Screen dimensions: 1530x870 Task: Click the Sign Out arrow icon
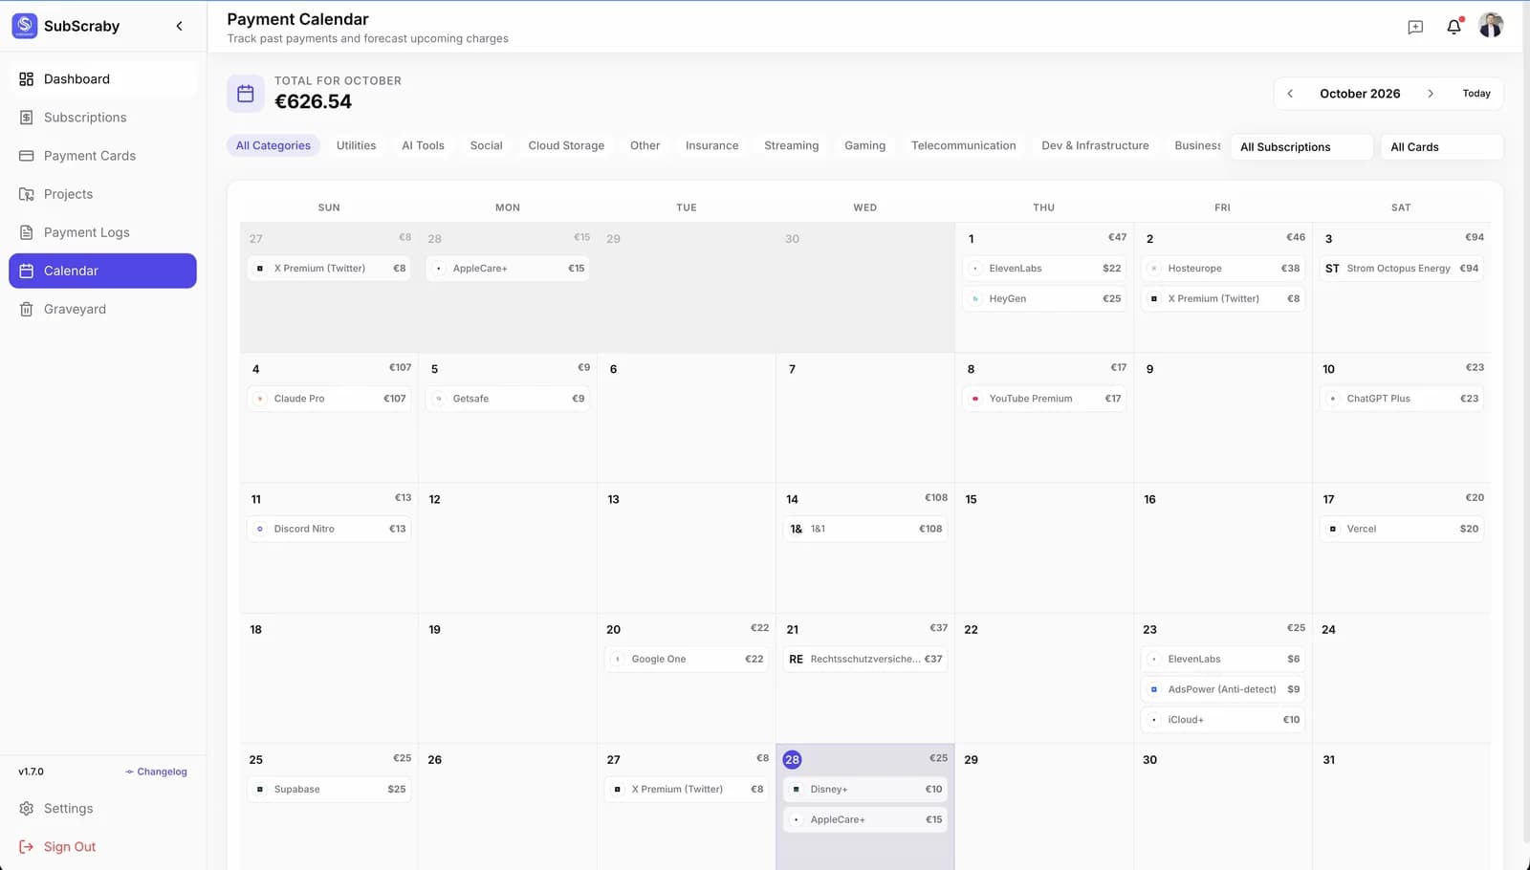click(x=27, y=847)
